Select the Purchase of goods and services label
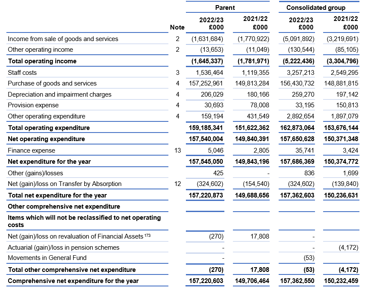 tap(52, 83)
